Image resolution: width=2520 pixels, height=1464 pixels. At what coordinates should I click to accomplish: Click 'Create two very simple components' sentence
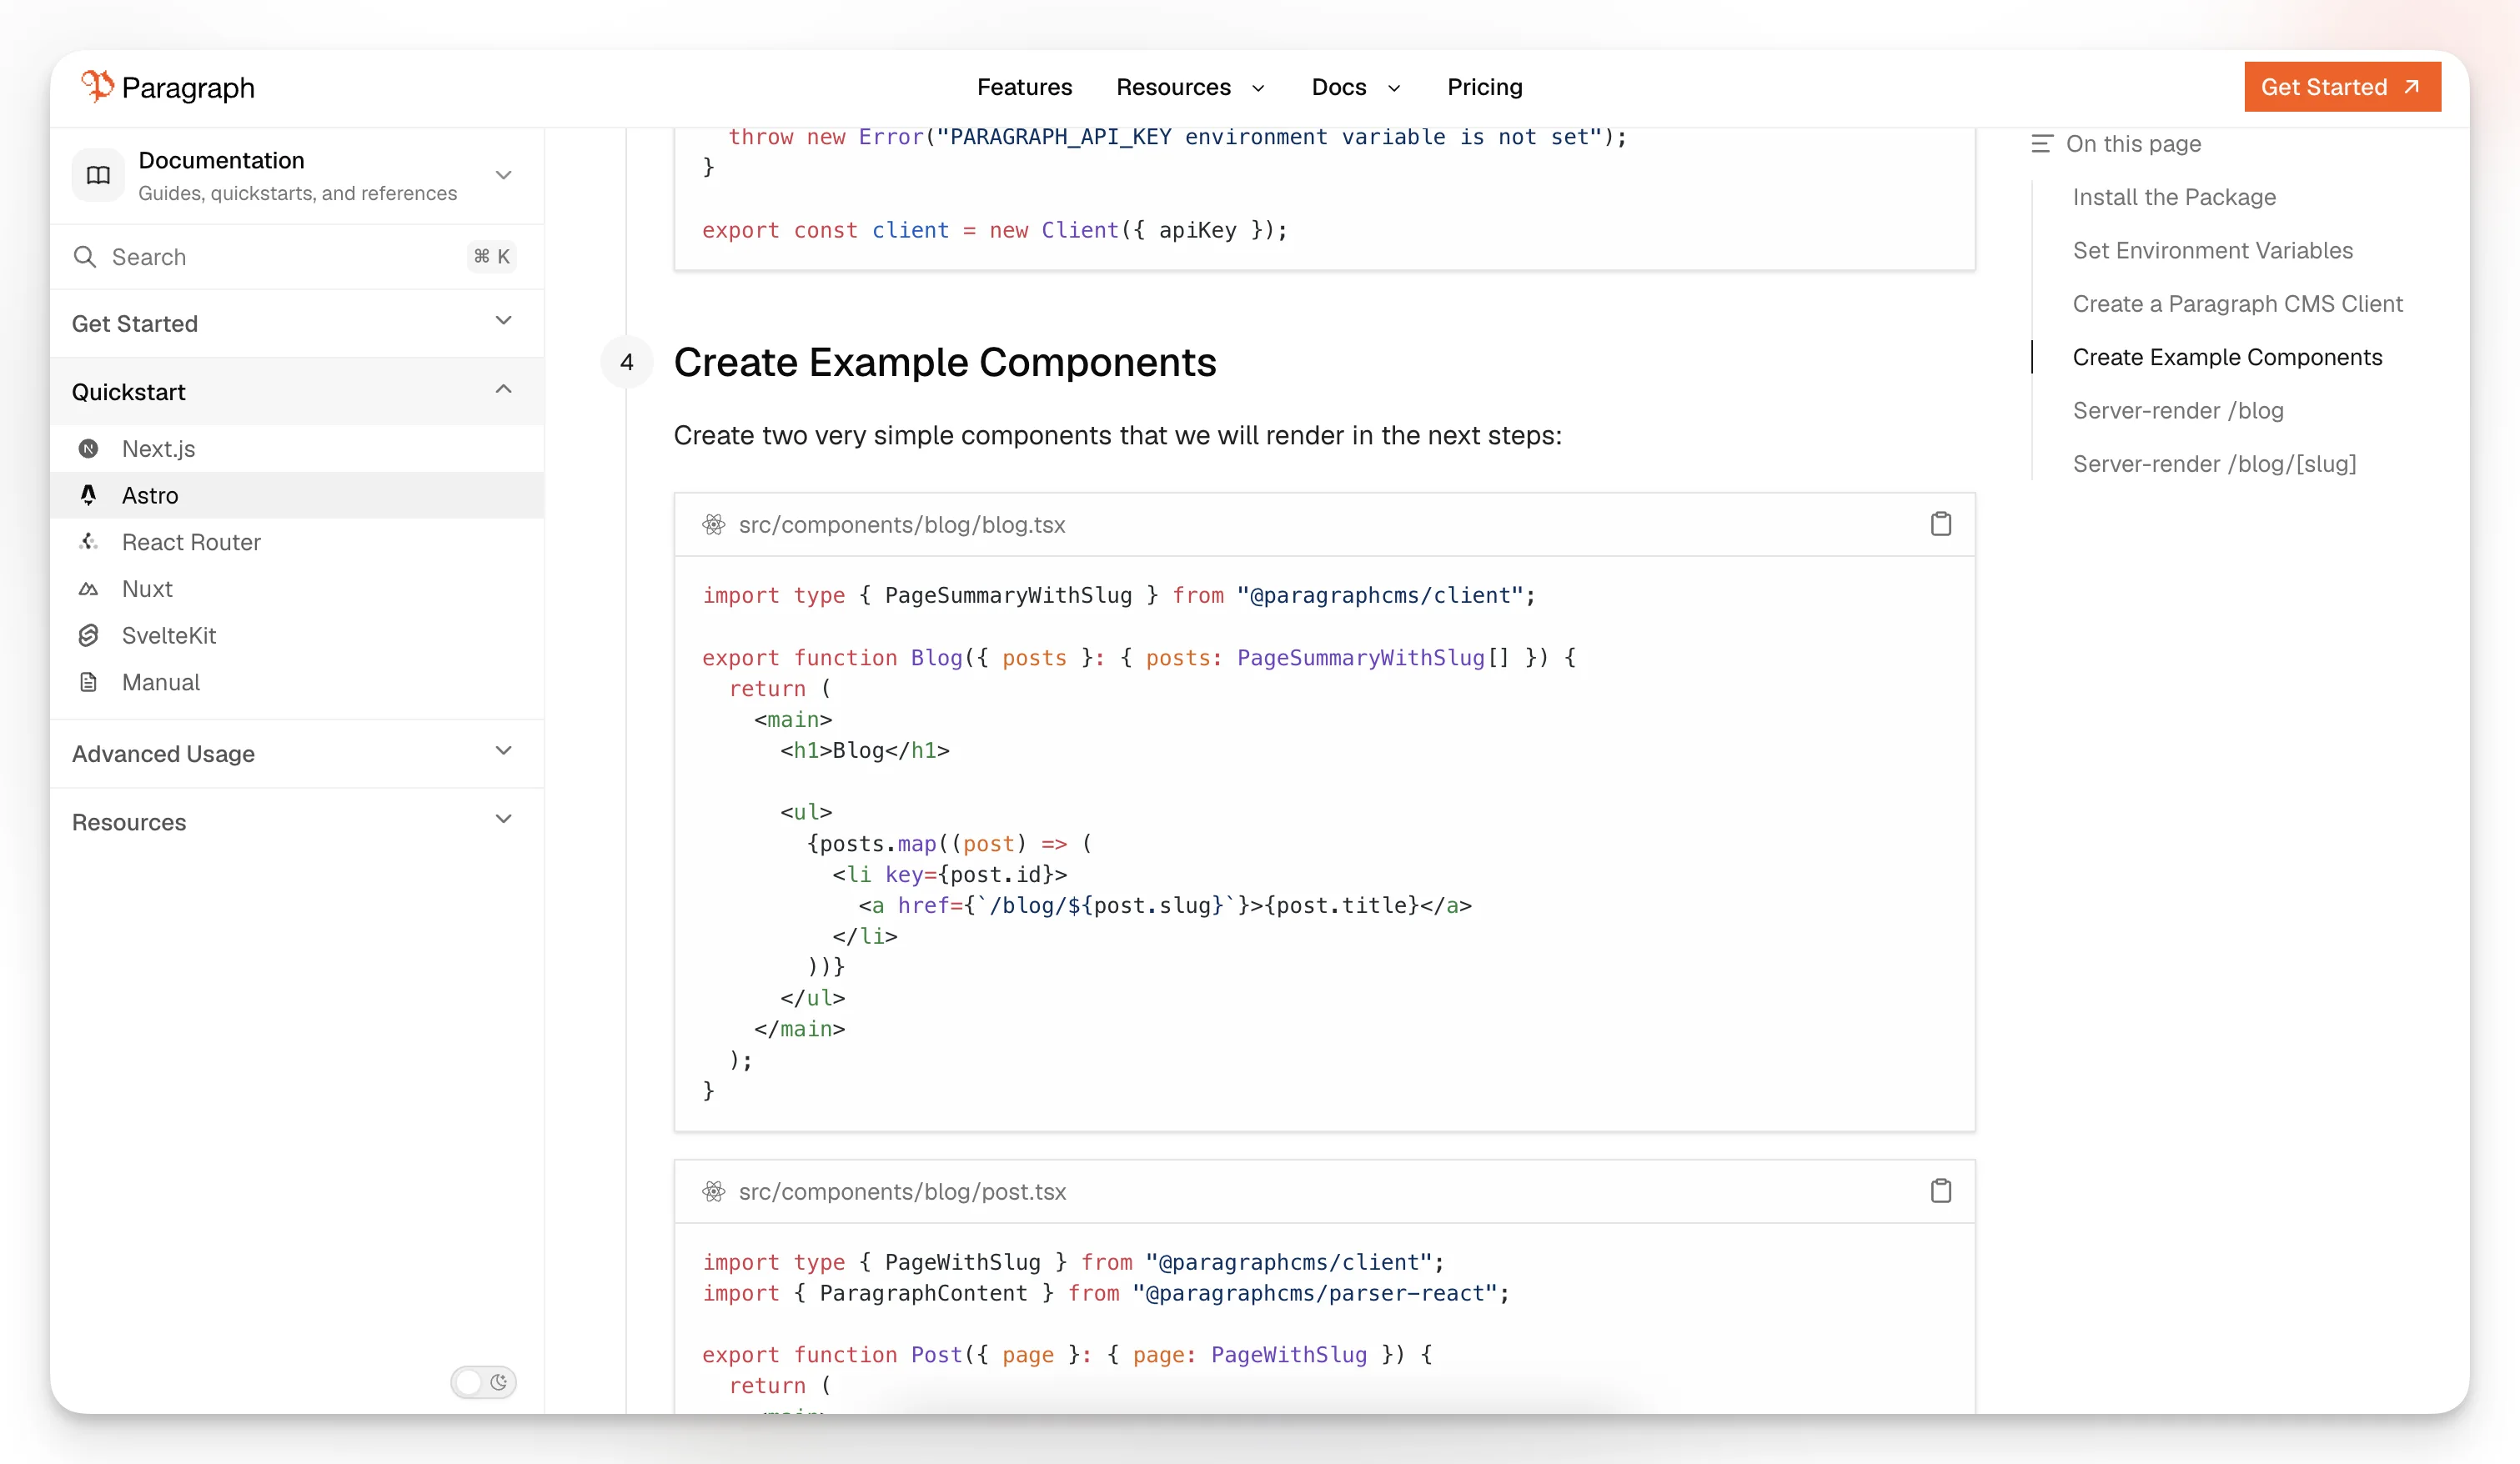click(1117, 435)
